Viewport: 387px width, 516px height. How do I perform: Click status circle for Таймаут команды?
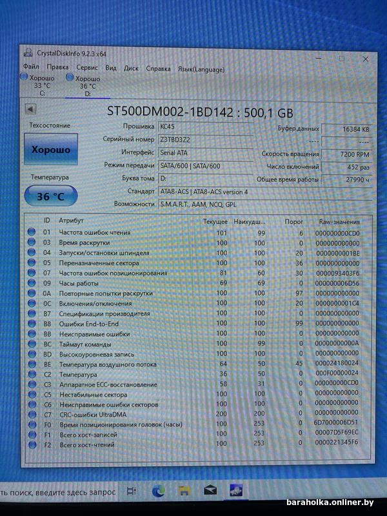[x=32, y=344]
